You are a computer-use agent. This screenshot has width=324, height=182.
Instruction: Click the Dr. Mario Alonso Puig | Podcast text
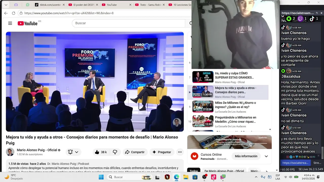[68, 164]
